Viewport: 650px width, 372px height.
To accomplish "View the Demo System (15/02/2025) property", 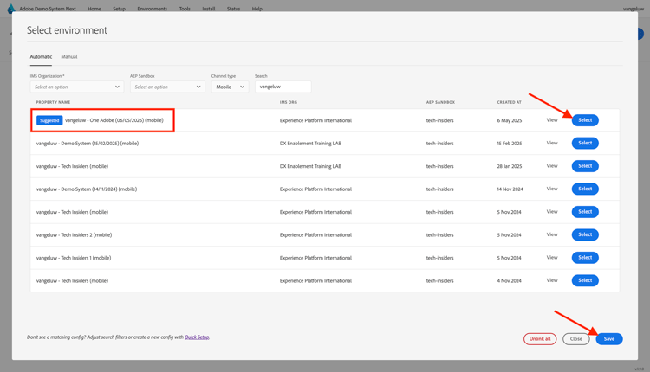I will 552,143.
